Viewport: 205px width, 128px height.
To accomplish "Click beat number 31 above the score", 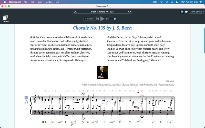I will pos(171,91).
